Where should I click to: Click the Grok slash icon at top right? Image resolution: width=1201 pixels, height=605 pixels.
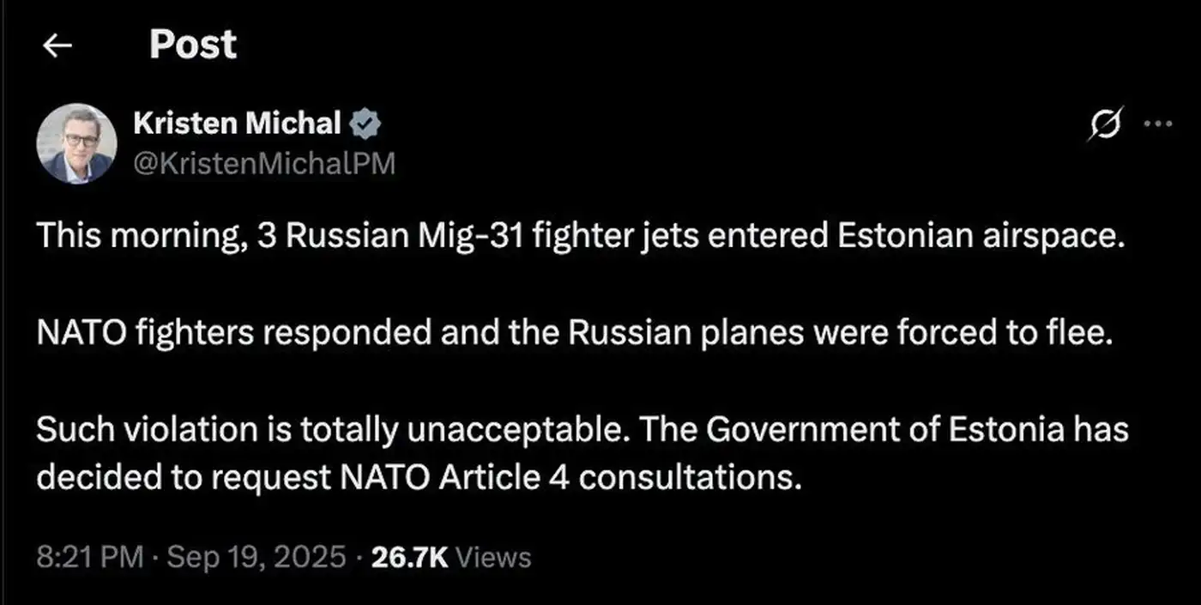1107,123
